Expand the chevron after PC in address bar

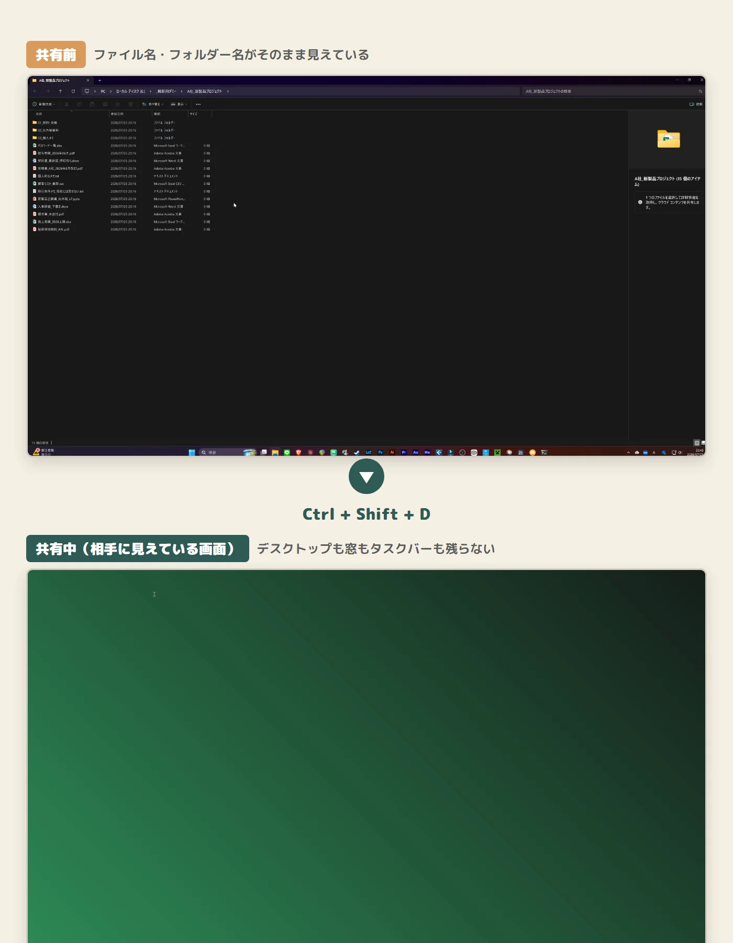click(x=110, y=91)
